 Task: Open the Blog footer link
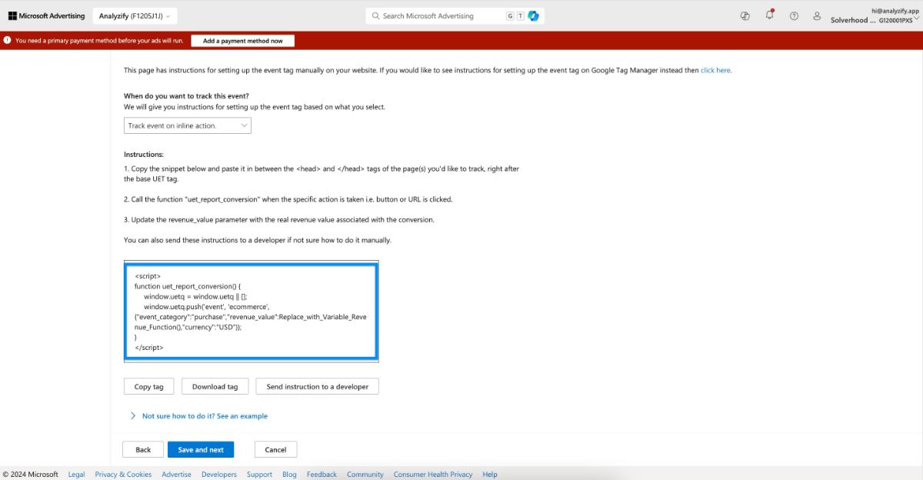(289, 475)
